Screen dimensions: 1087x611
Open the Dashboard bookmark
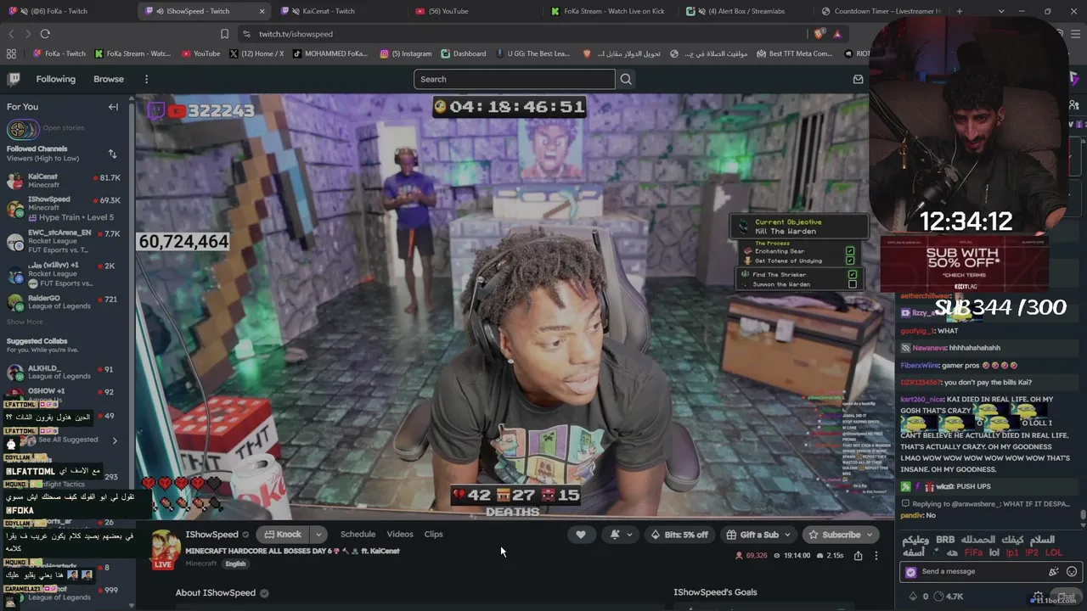click(464, 53)
